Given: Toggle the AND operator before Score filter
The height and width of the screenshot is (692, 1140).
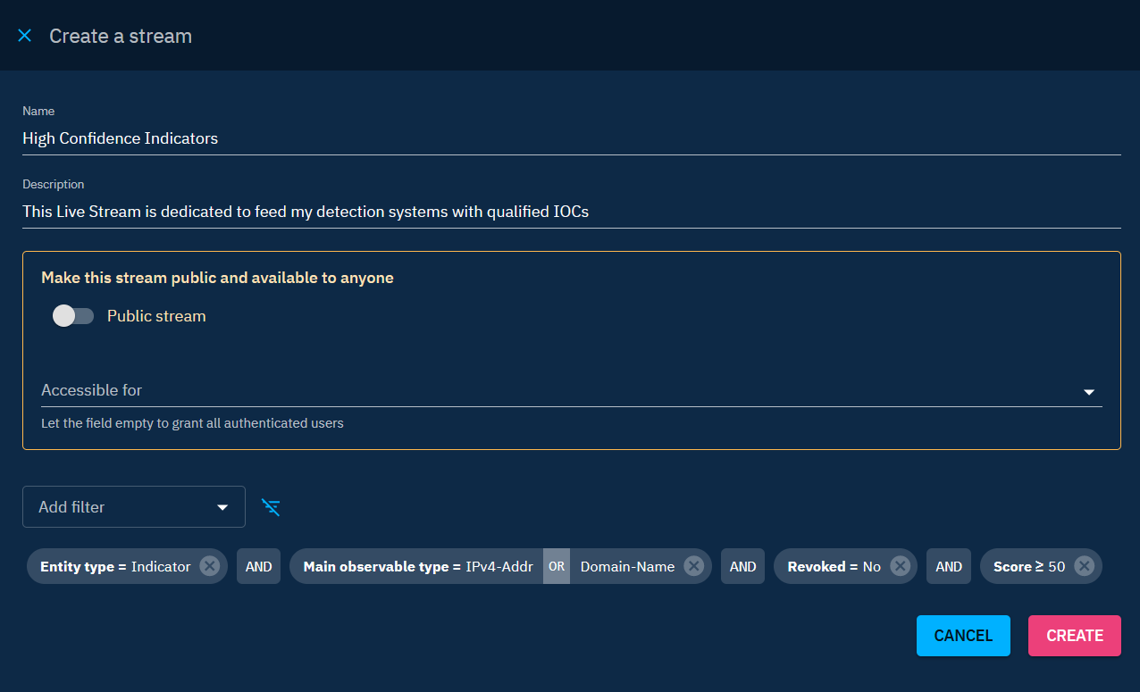Looking at the screenshot, I should point(949,566).
